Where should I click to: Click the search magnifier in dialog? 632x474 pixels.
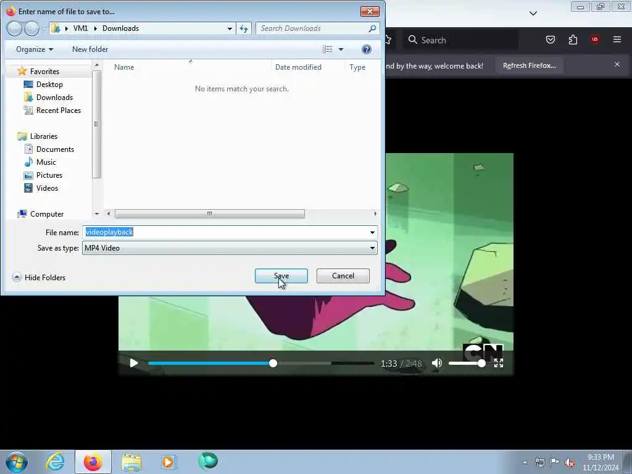pos(372,28)
